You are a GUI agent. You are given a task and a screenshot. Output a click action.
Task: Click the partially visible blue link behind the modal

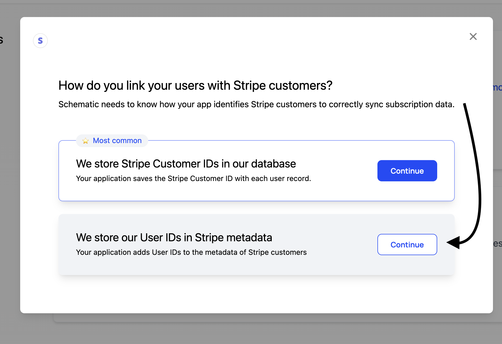497,88
